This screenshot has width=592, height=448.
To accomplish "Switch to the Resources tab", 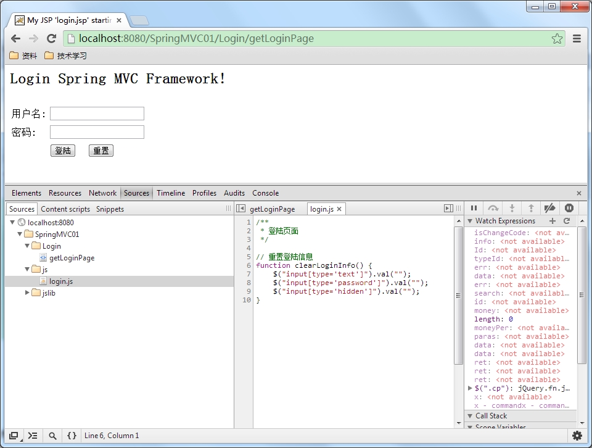I will click(65, 193).
